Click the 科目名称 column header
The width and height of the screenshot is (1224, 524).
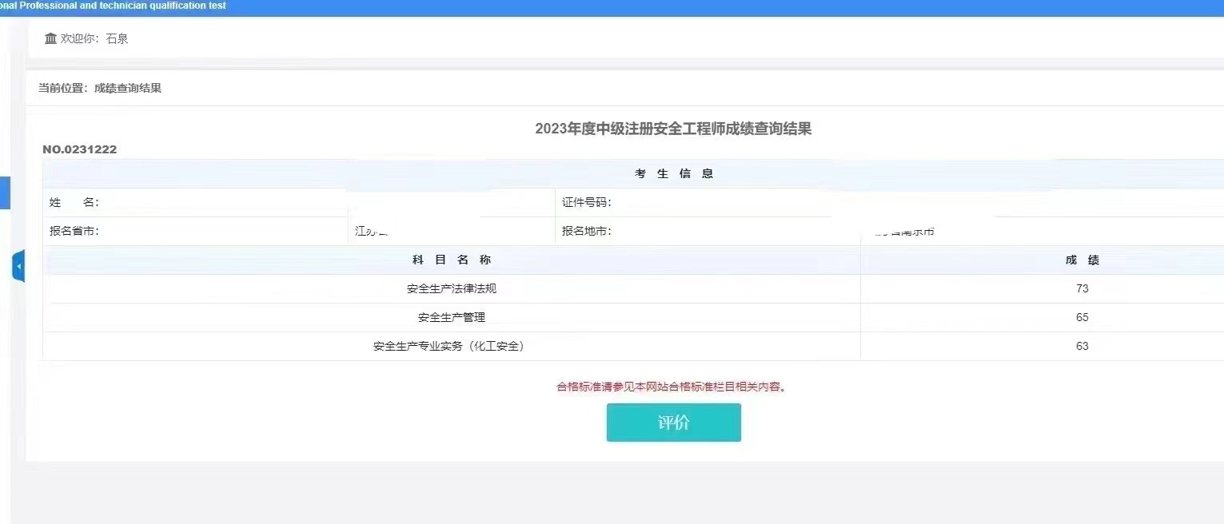452,260
